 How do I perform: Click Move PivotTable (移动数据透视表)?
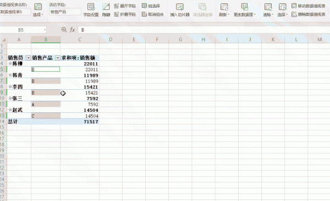(x=309, y=6)
